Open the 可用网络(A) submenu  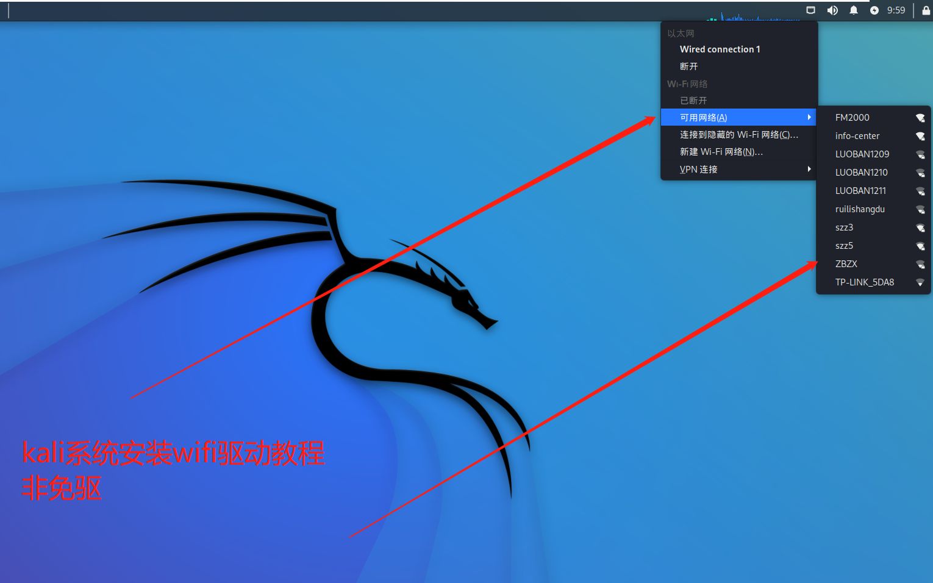tap(739, 118)
